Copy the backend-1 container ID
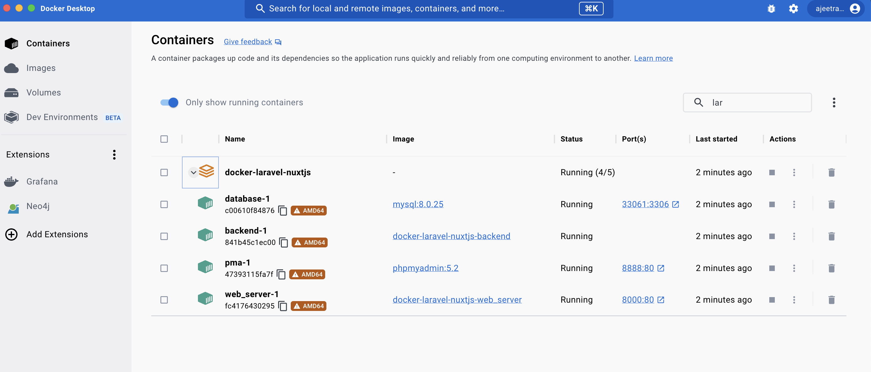This screenshot has width=871, height=372. tap(284, 242)
